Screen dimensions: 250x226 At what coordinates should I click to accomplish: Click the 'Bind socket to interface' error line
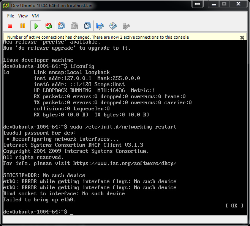click(x=64, y=193)
